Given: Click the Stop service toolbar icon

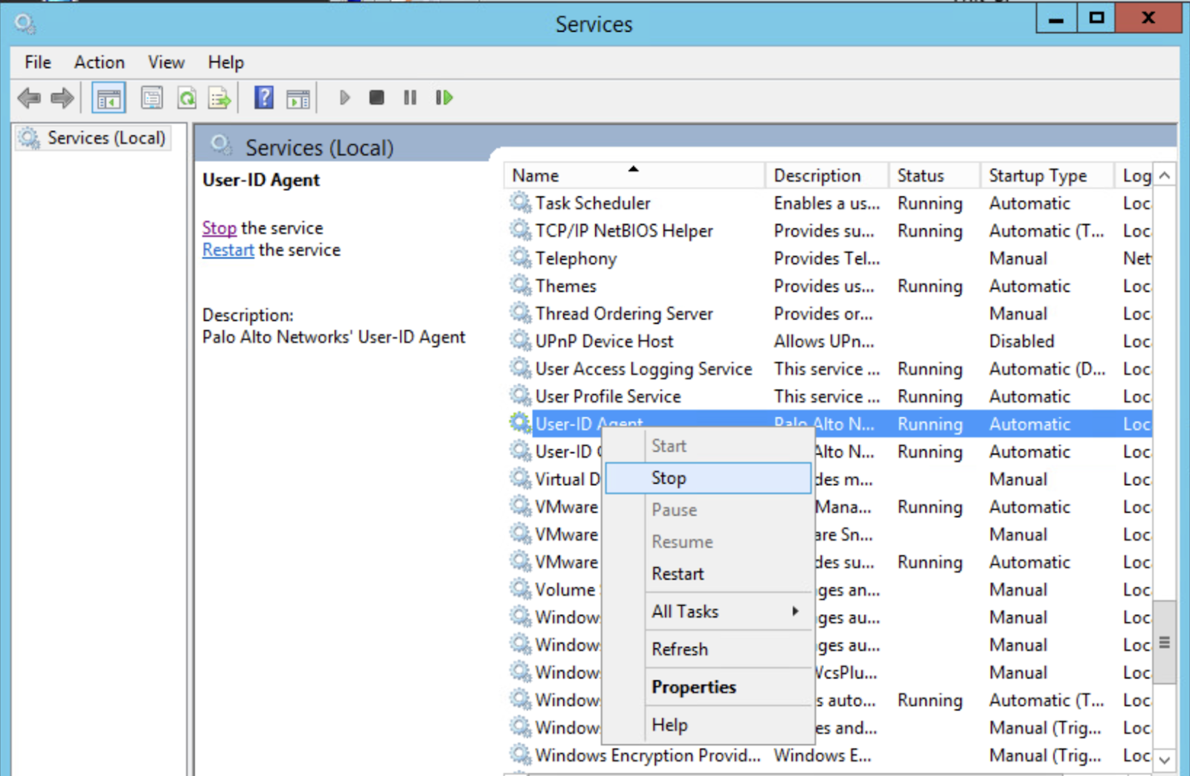Looking at the screenshot, I should (x=376, y=97).
